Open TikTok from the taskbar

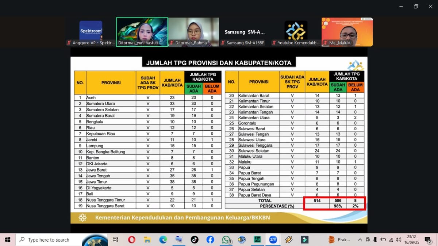pyautogui.click(x=195, y=240)
